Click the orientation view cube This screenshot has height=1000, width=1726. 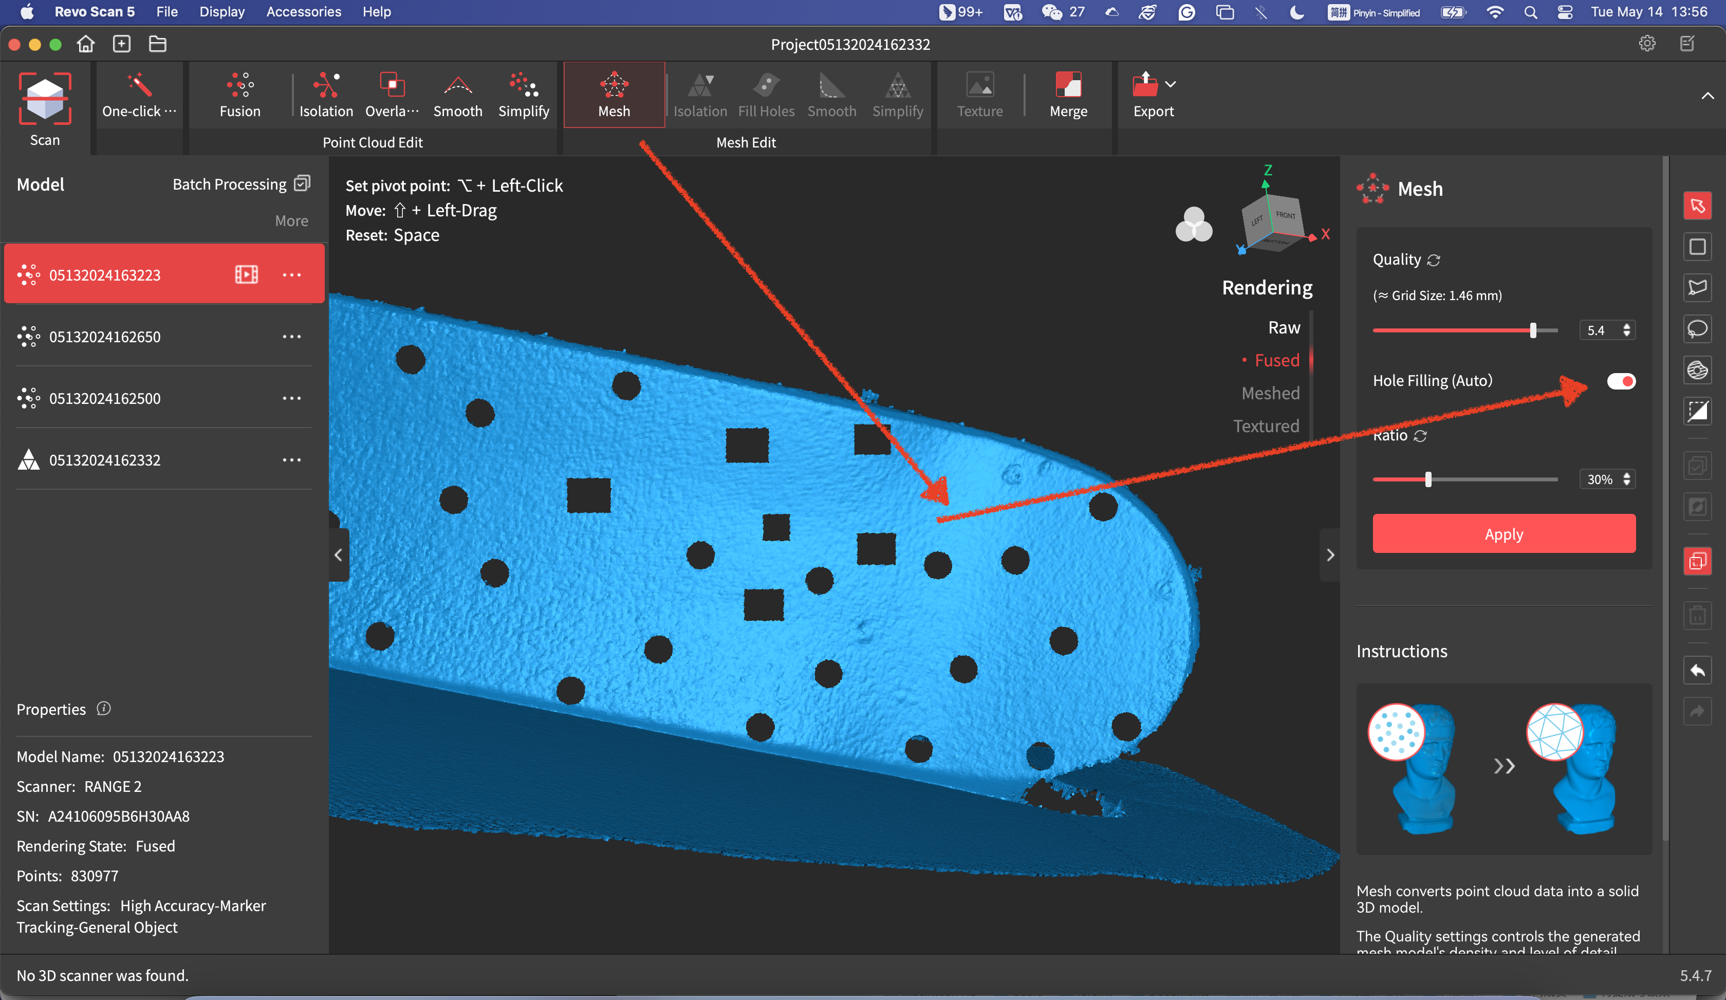coord(1274,221)
